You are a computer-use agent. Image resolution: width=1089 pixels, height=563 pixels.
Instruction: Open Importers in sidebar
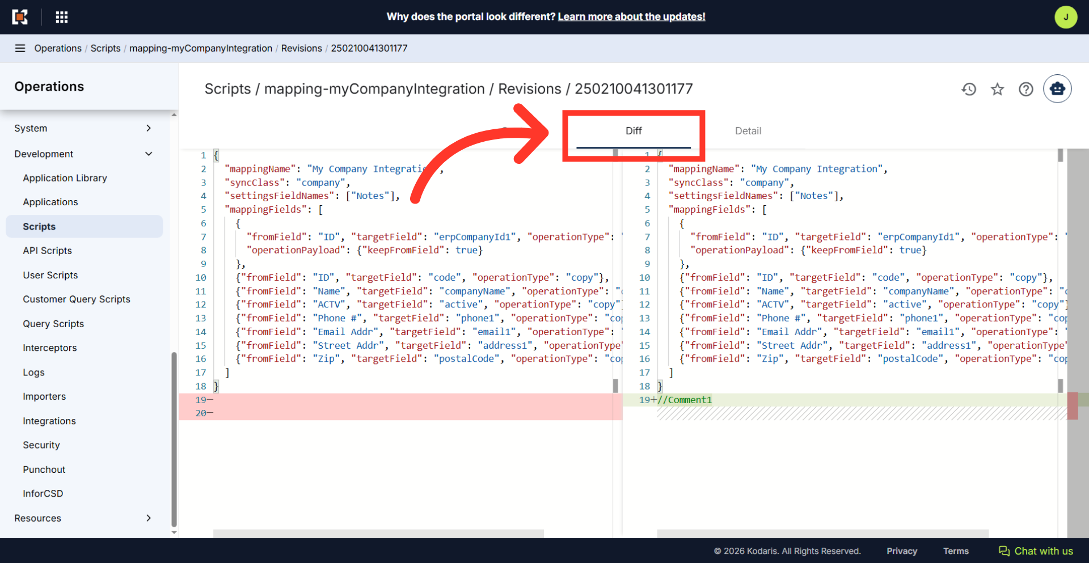pyautogui.click(x=44, y=396)
